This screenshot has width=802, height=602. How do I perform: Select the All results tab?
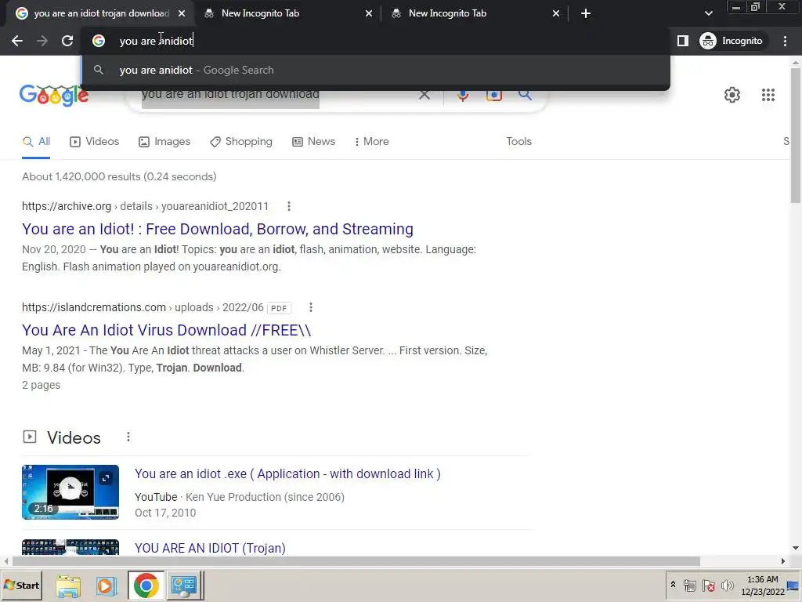tap(36, 142)
